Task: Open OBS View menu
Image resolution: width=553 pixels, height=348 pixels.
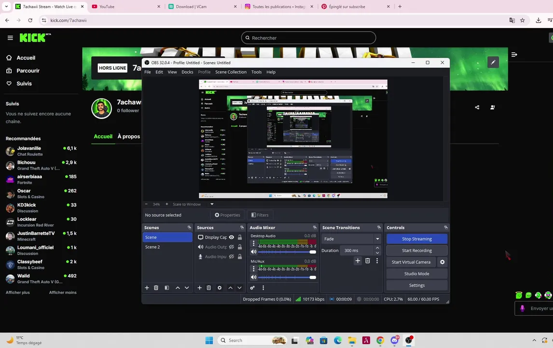Action: 172,72
